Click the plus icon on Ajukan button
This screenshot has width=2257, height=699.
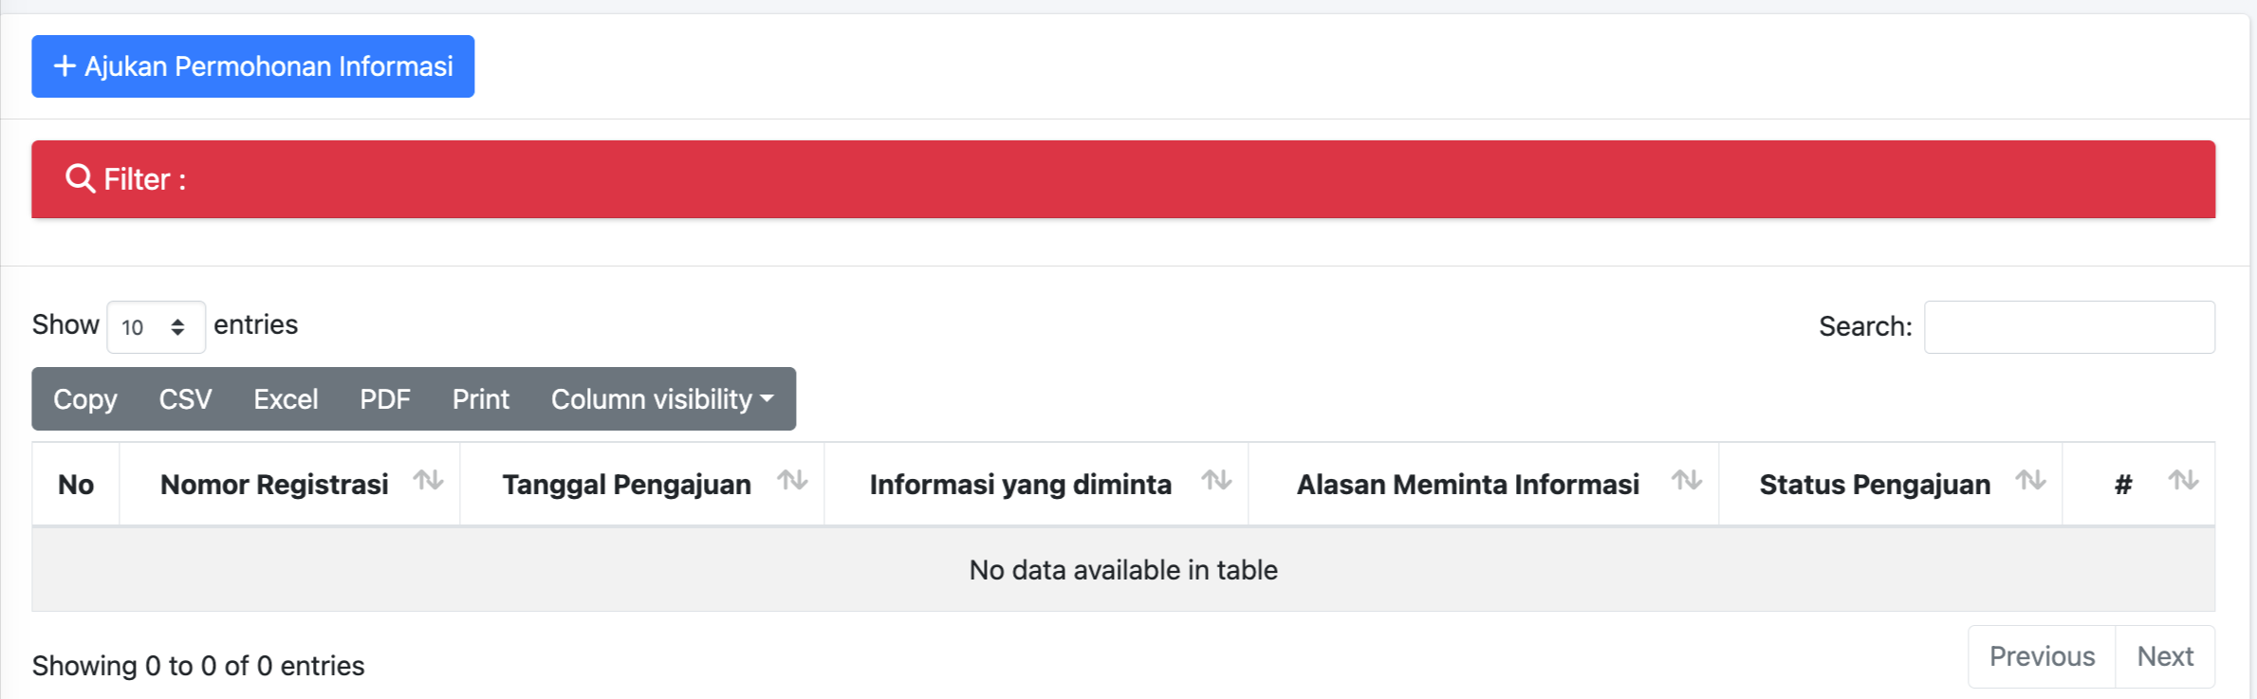(x=65, y=66)
